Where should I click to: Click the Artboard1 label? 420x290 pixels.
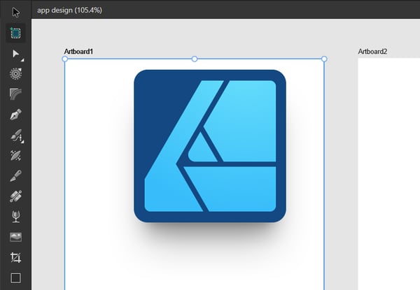[78, 52]
